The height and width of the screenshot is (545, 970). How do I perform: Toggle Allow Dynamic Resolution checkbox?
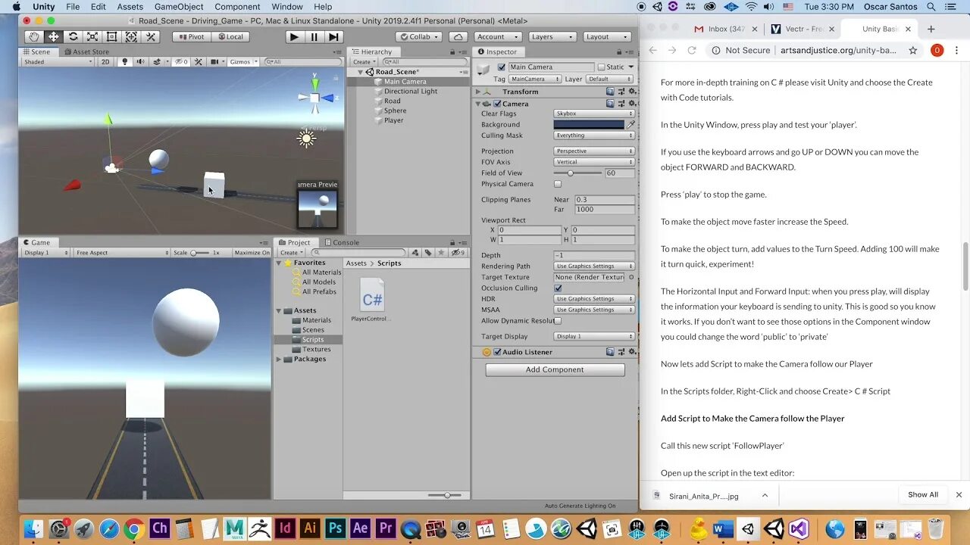[x=558, y=321]
